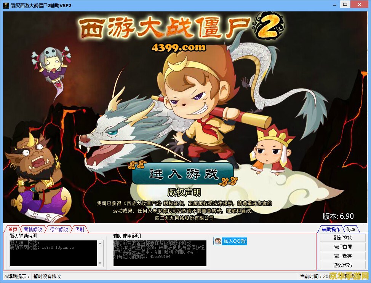Maximize the assistant window
The height and width of the screenshot is (283, 371).
click(x=345, y=4)
